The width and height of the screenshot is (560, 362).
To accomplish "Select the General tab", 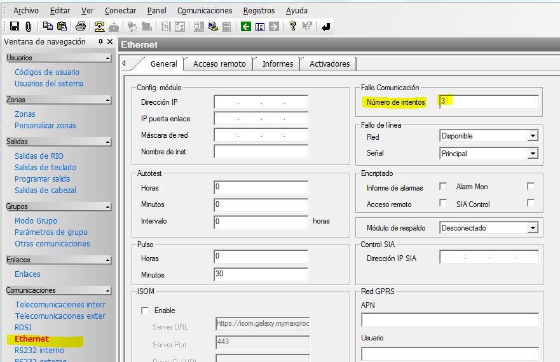I will (x=163, y=64).
